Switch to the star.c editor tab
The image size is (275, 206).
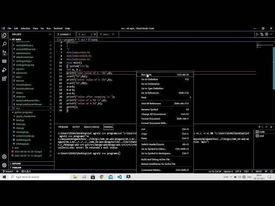[107, 34]
